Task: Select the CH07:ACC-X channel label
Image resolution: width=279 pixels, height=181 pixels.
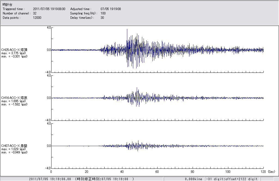Action: tap(14, 146)
